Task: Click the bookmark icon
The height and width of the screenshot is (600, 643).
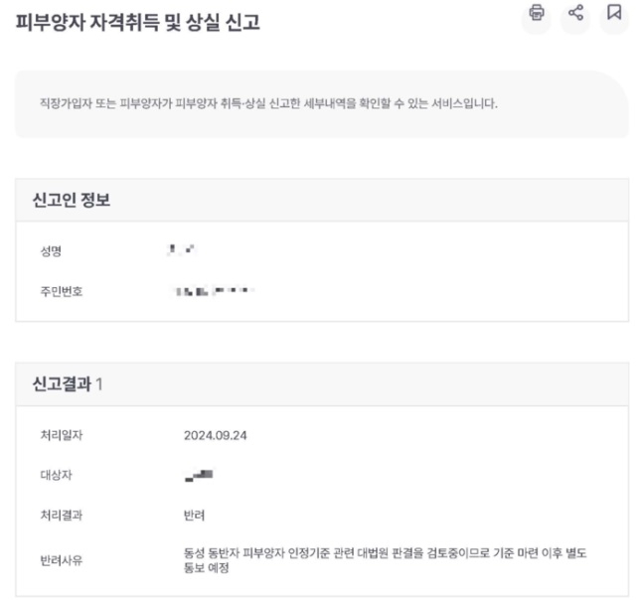Action: pos(614,12)
